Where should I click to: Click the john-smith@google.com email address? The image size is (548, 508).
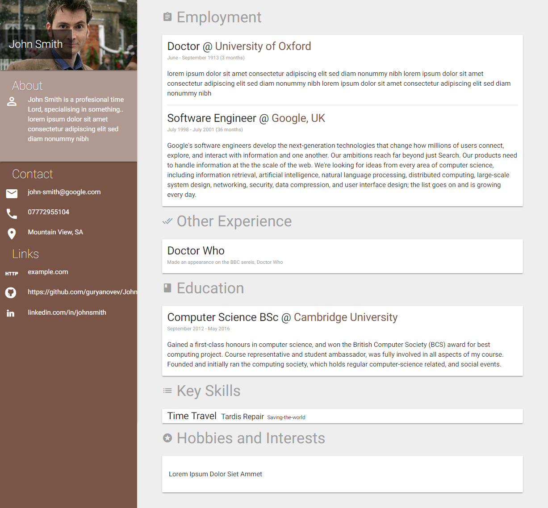tap(64, 192)
